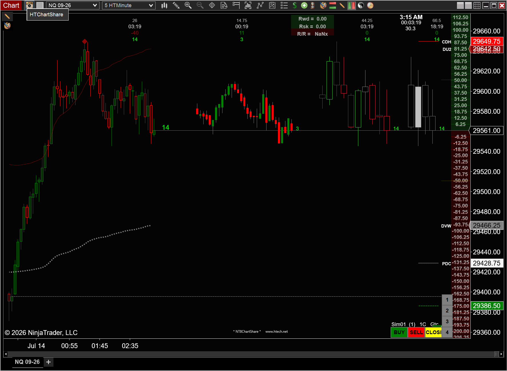507x371 pixels.
Task: Click the 29649.75 red price marker
Action: point(487,41)
